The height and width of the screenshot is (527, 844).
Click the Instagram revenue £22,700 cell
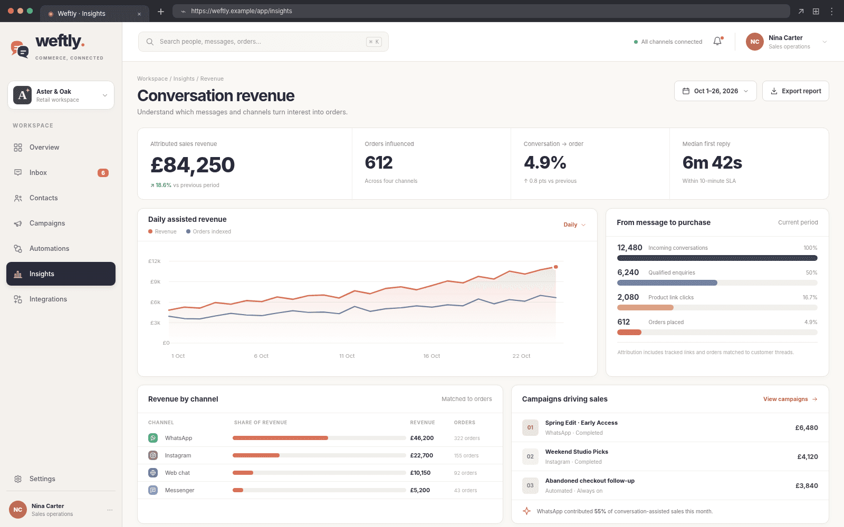[x=421, y=456]
